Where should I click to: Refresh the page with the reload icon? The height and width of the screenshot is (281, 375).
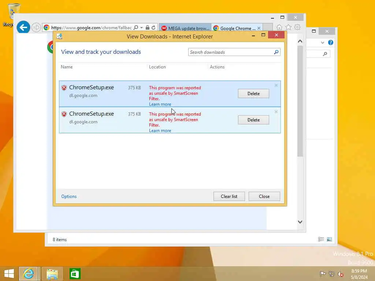click(153, 27)
